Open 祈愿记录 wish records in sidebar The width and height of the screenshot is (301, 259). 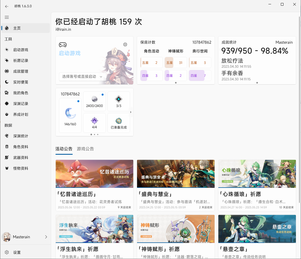[x=26, y=61]
